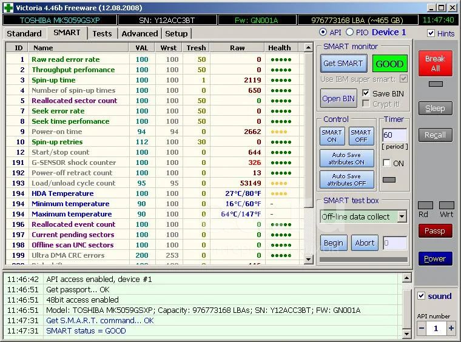Select the API radio button
This screenshot has height=342, width=461.
pyautogui.click(x=323, y=32)
